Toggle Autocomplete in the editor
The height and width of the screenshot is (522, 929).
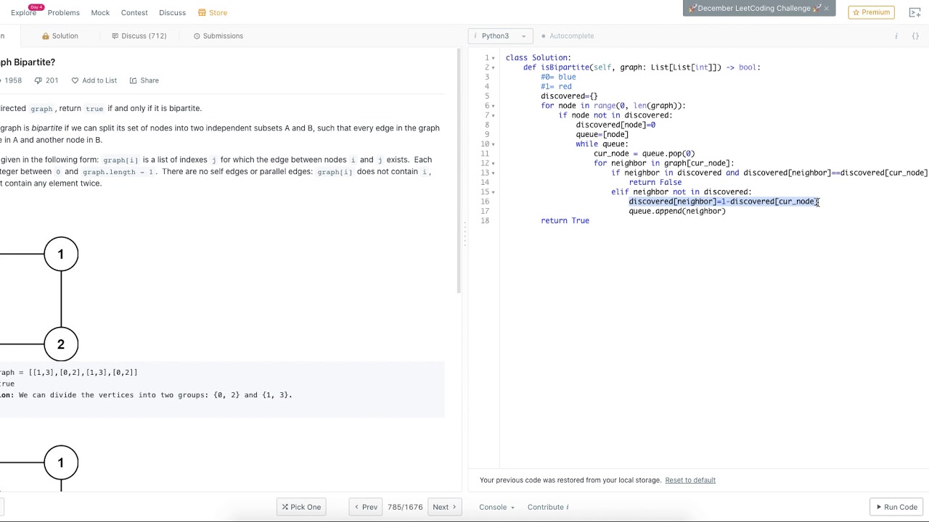click(568, 36)
